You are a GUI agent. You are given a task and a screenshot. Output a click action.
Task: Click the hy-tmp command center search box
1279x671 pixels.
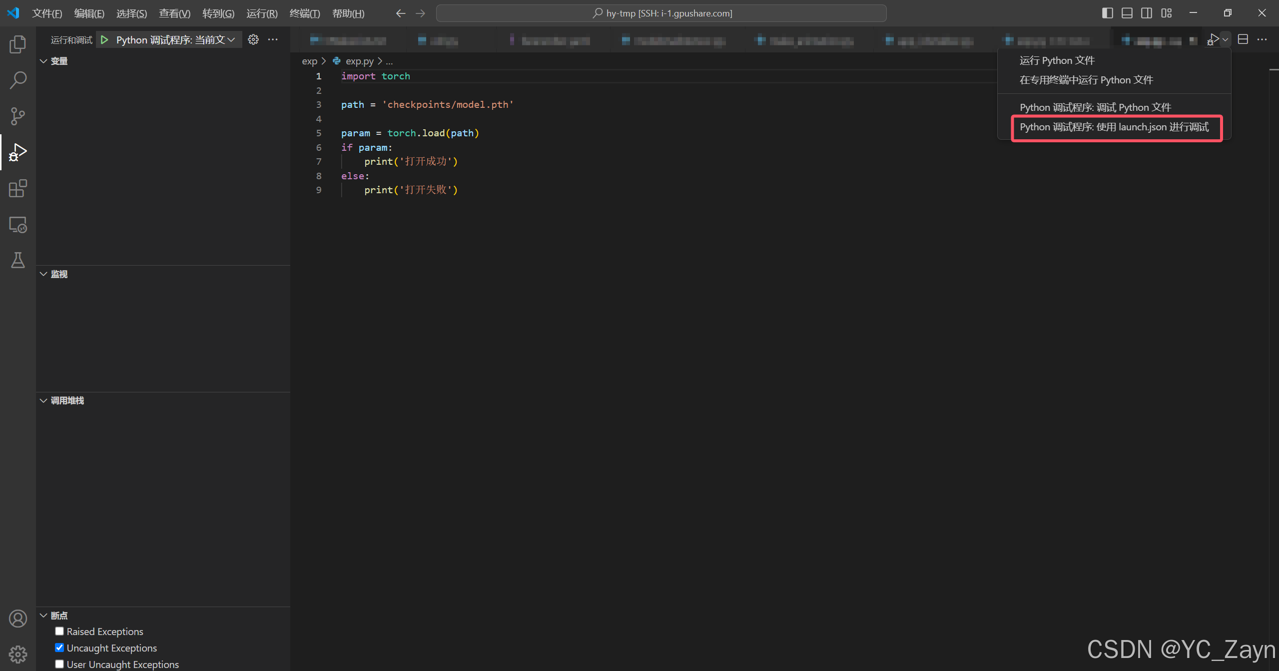pos(661,13)
